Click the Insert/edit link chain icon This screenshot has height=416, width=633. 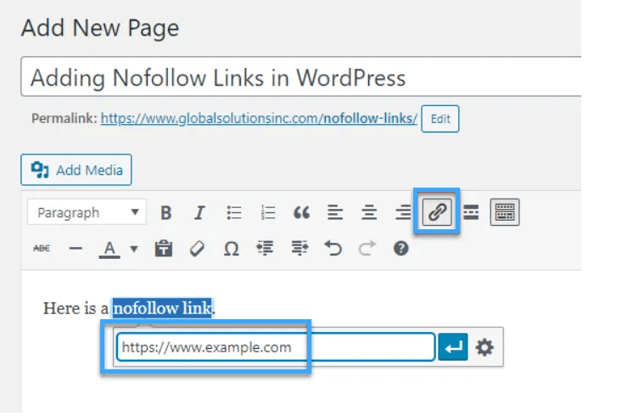[437, 211]
